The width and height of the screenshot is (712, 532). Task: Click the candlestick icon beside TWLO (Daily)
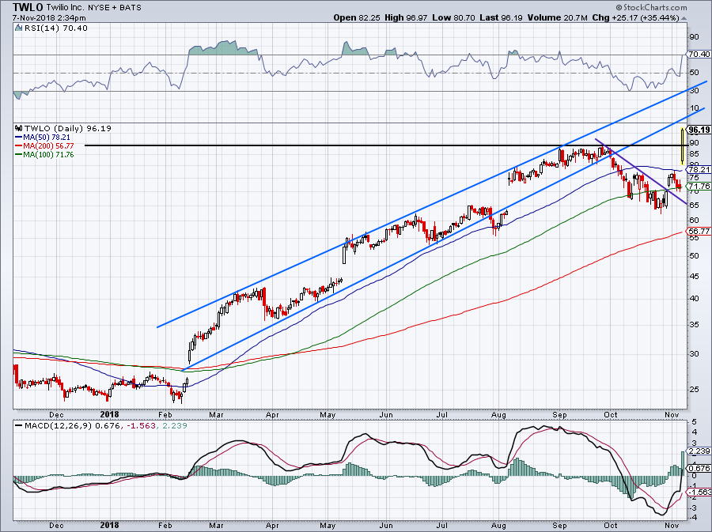19,128
